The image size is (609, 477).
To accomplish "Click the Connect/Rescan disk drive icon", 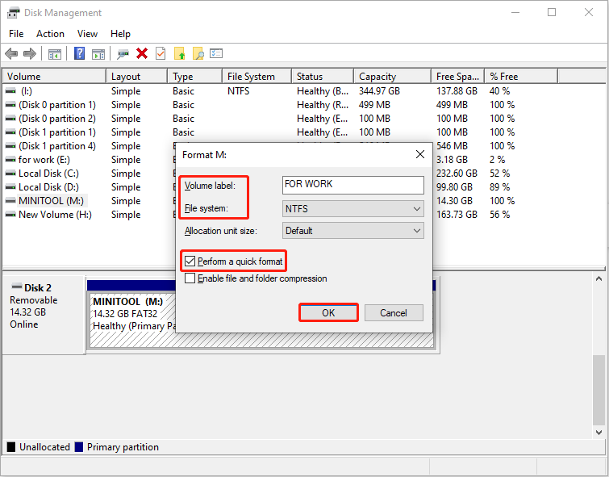I will point(123,53).
